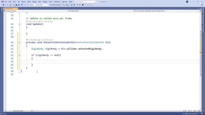The height and width of the screenshot is (115, 205).
Task: Click Unity Message lens above OnControllerColliderHit
Action: point(35,40)
